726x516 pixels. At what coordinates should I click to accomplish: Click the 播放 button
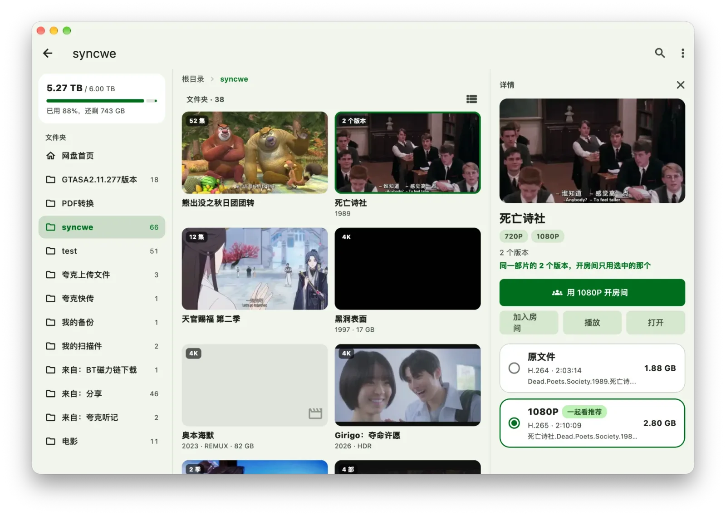click(592, 323)
